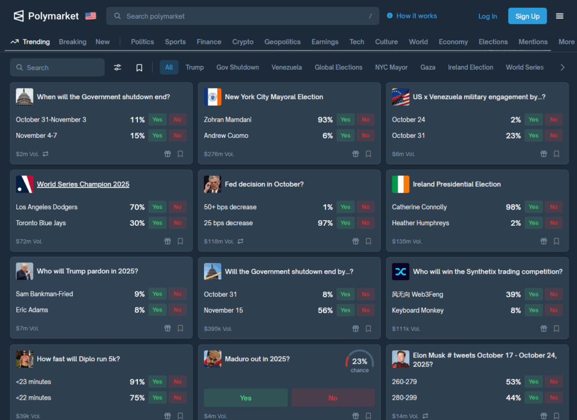Click the 23% chance gauge on Maduro card

[359, 362]
